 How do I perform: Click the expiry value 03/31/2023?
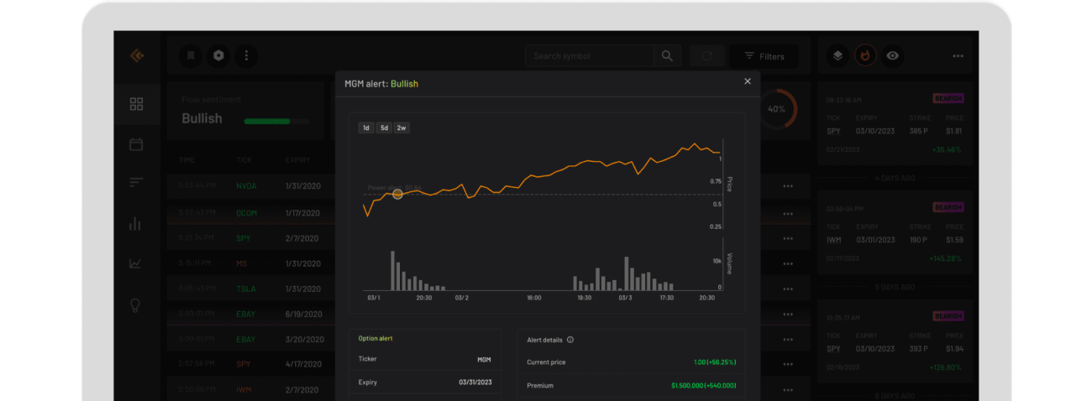(475, 383)
